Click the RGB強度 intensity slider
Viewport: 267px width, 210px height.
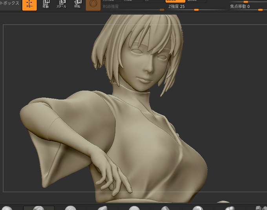click(133, 8)
